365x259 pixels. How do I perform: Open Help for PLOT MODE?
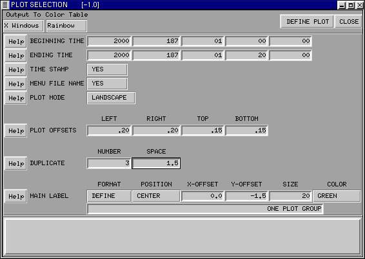(x=16, y=98)
